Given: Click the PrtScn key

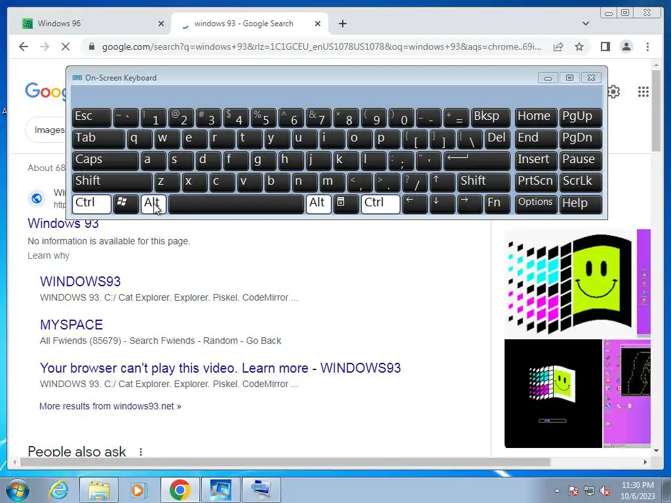Looking at the screenshot, I should pos(536,182).
